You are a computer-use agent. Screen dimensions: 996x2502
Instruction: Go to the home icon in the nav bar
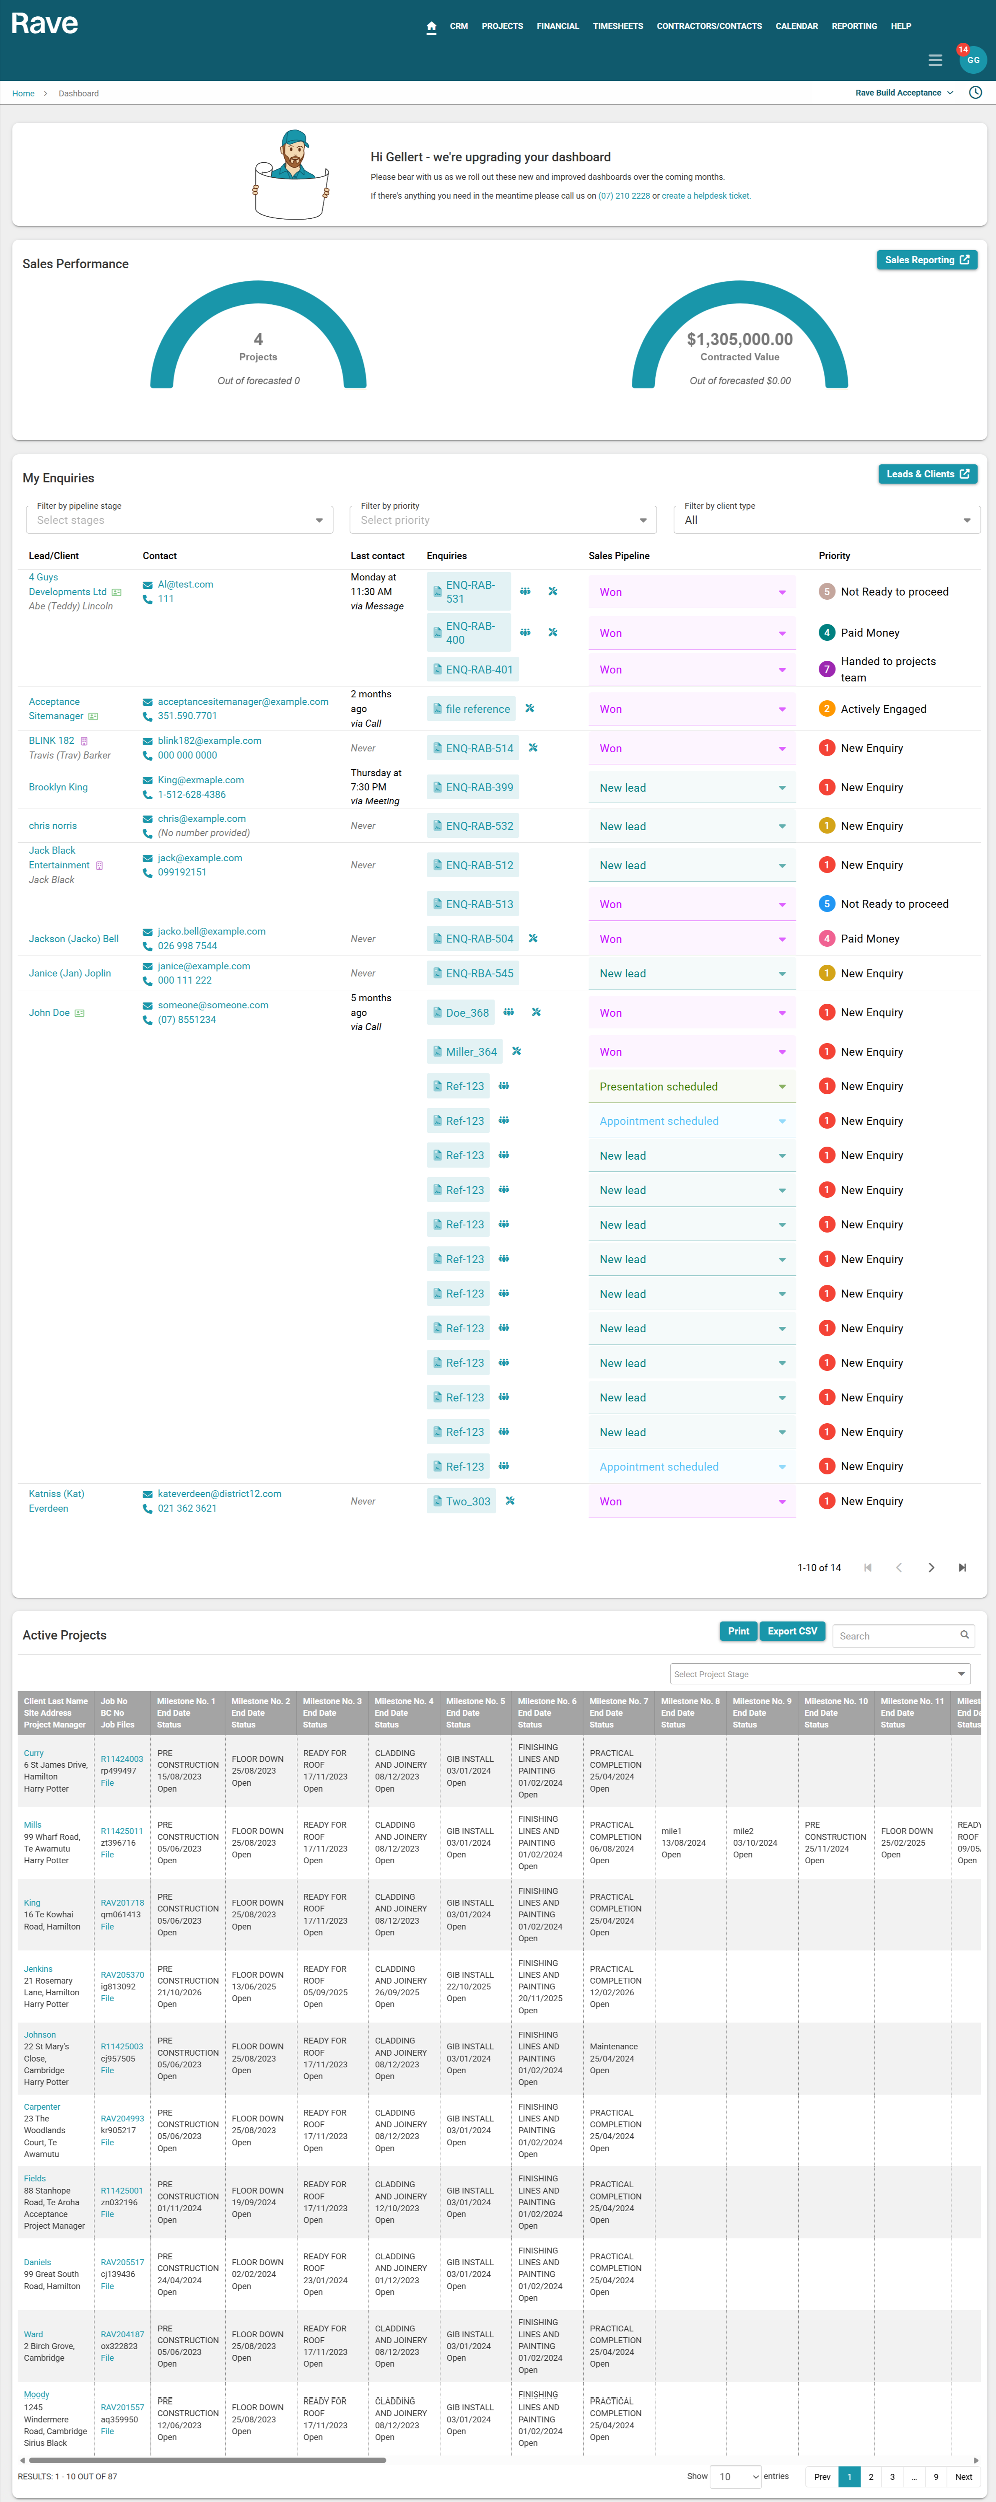431,26
